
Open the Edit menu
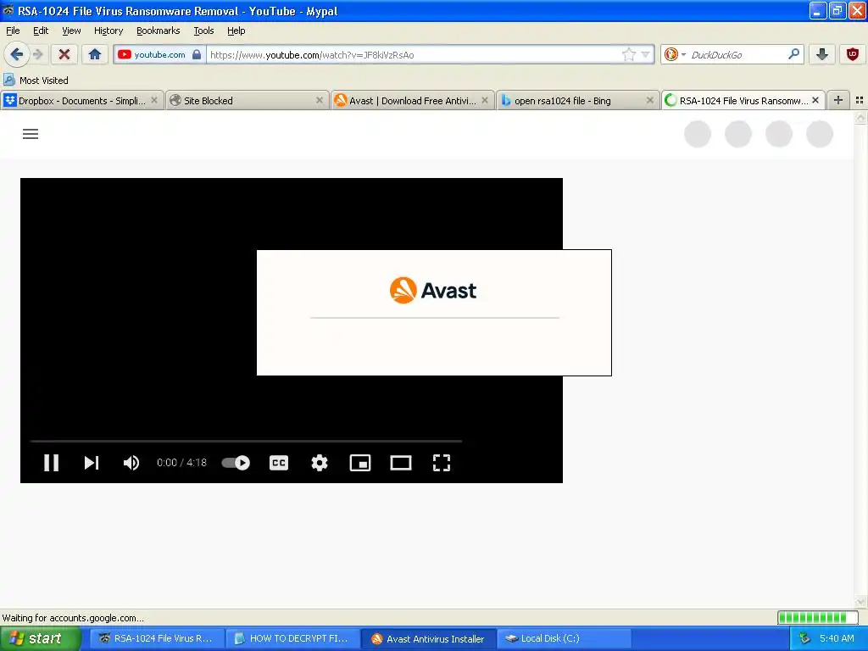41,31
